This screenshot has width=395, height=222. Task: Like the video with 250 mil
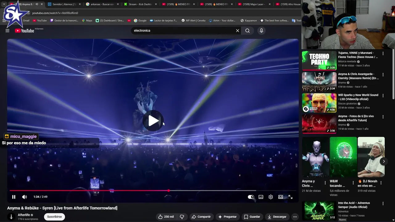(x=166, y=217)
